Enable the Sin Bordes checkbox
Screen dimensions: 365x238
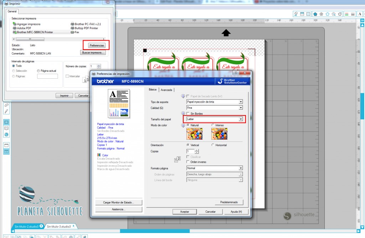[x=188, y=114]
